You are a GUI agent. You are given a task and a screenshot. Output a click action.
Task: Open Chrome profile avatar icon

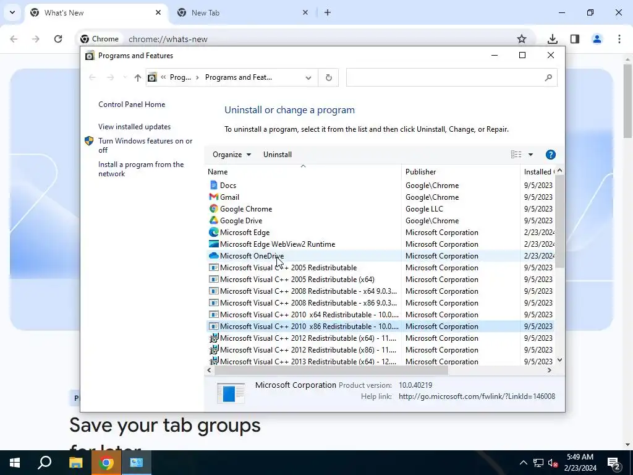pyautogui.click(x=597, y=39)
